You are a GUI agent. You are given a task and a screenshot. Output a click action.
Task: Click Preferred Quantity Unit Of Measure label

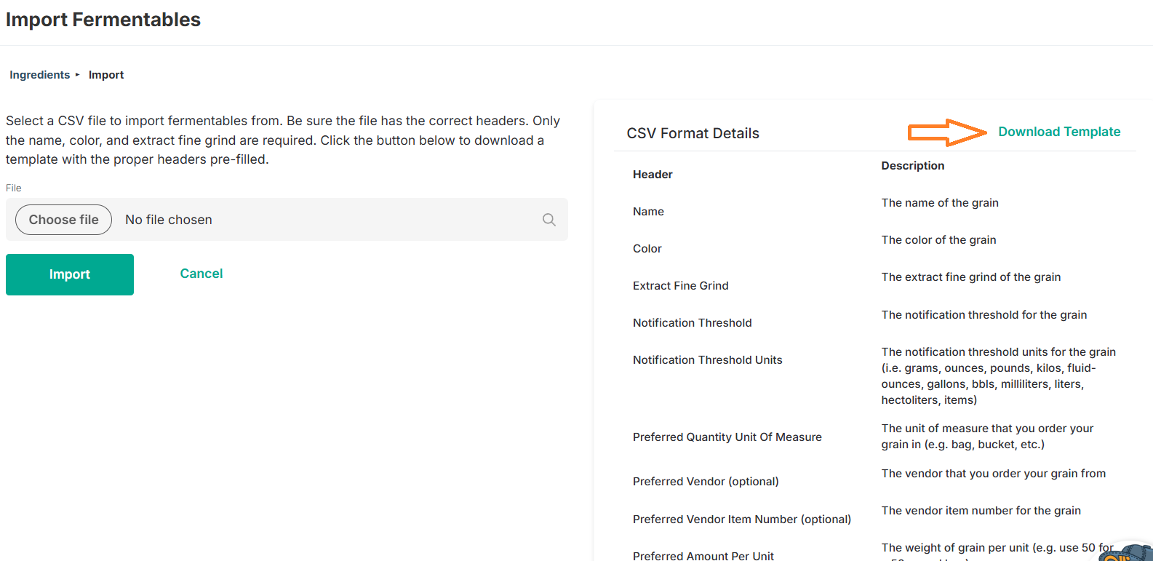(727, 437)
